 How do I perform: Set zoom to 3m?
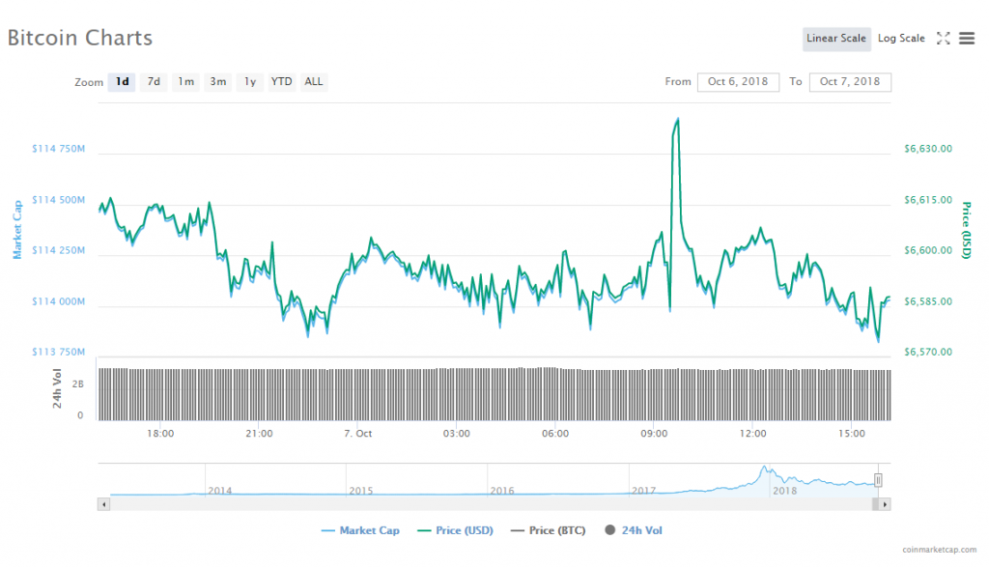(x=218, y=82)
